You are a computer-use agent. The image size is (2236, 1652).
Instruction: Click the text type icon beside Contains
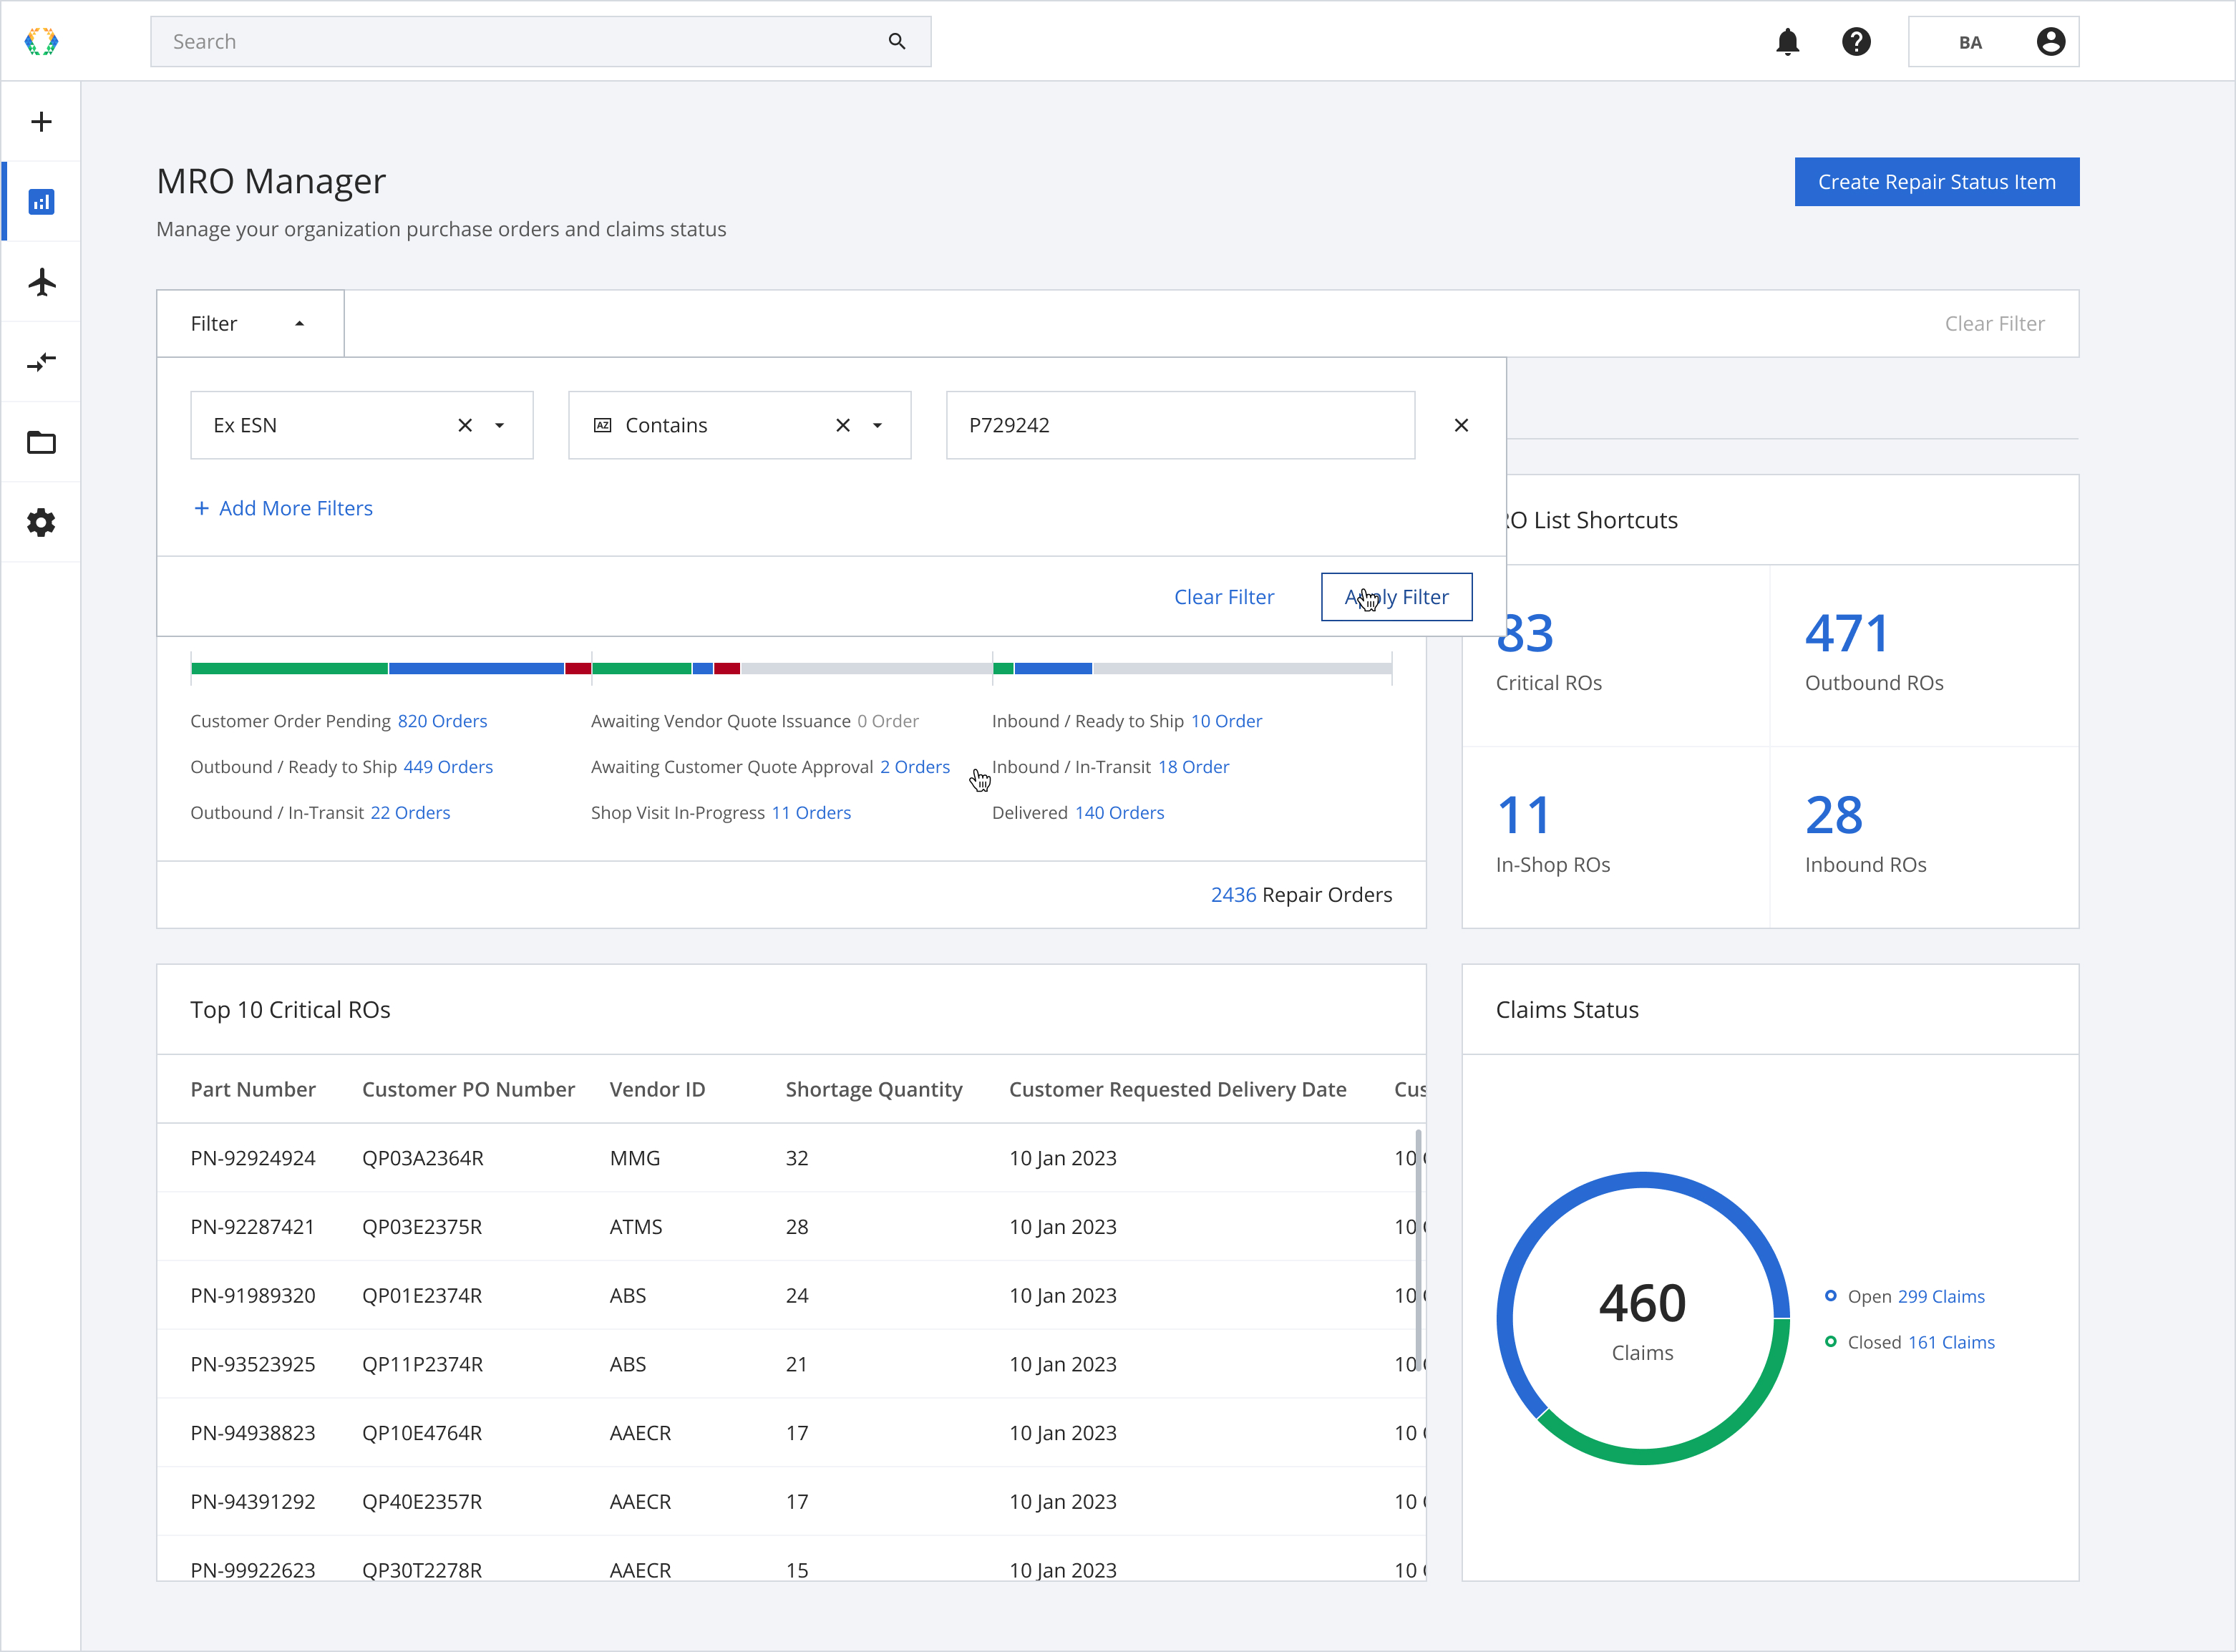click(x=602, y=425)
